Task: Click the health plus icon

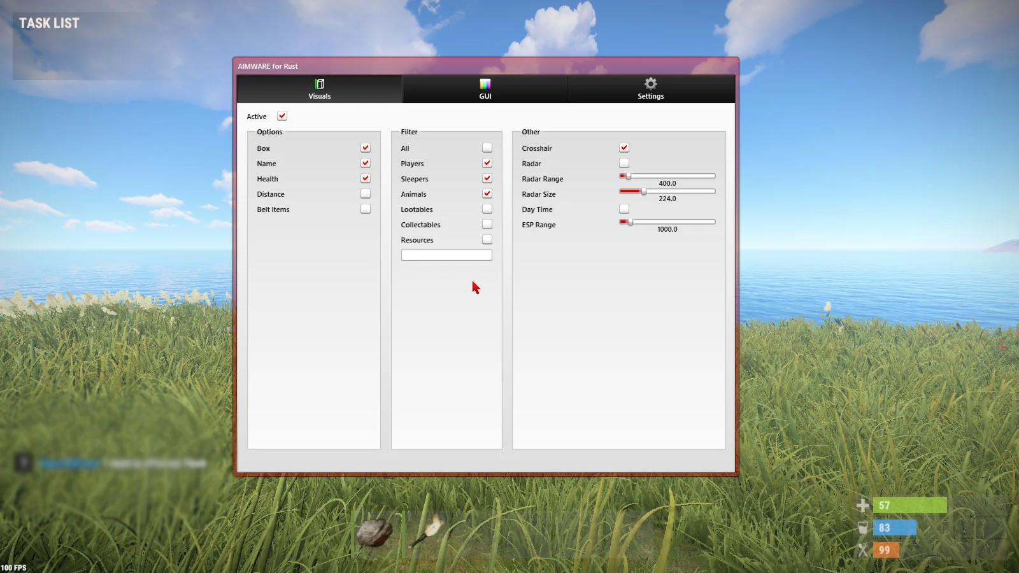Action: click(x=863, y=506)
